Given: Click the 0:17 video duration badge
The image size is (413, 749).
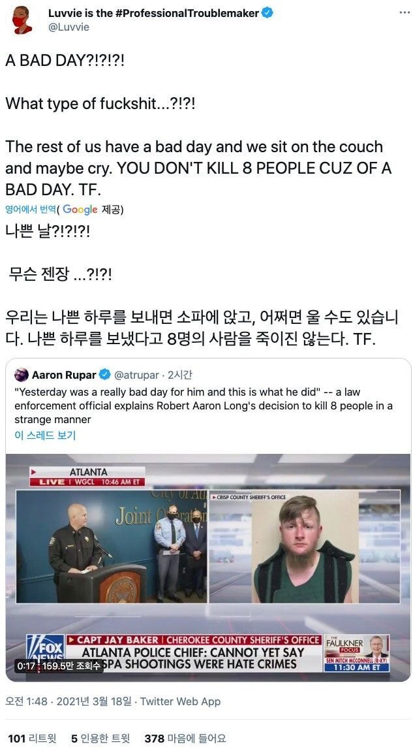Looking at the screenshot, I should (x=58, y=665).
